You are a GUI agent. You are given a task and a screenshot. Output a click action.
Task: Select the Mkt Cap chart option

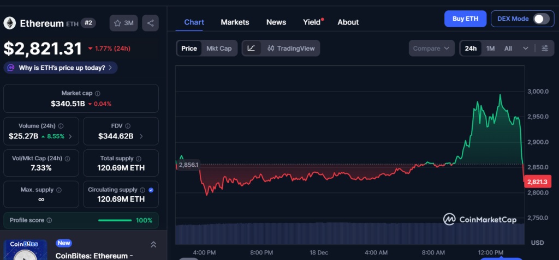point(219,48)
